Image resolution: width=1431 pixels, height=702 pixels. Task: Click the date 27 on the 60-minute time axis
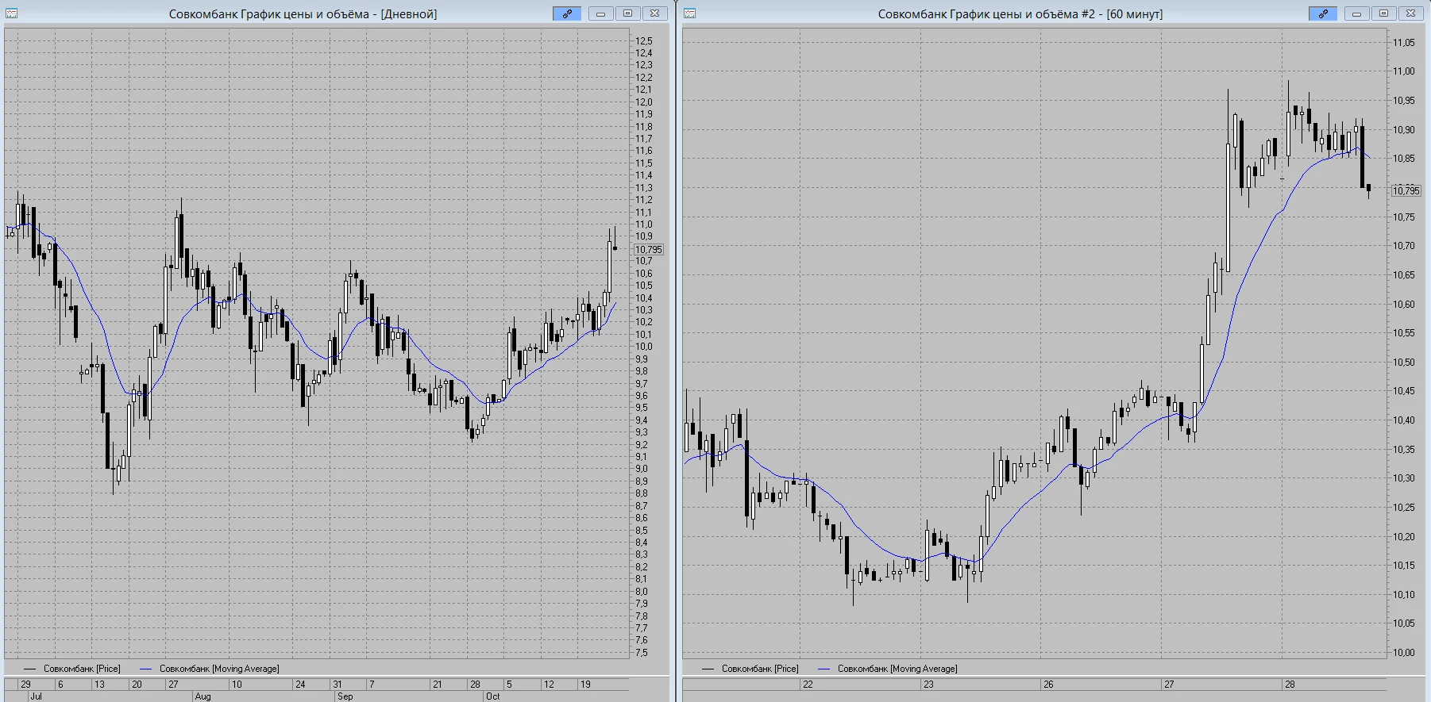click(1169, 684)
